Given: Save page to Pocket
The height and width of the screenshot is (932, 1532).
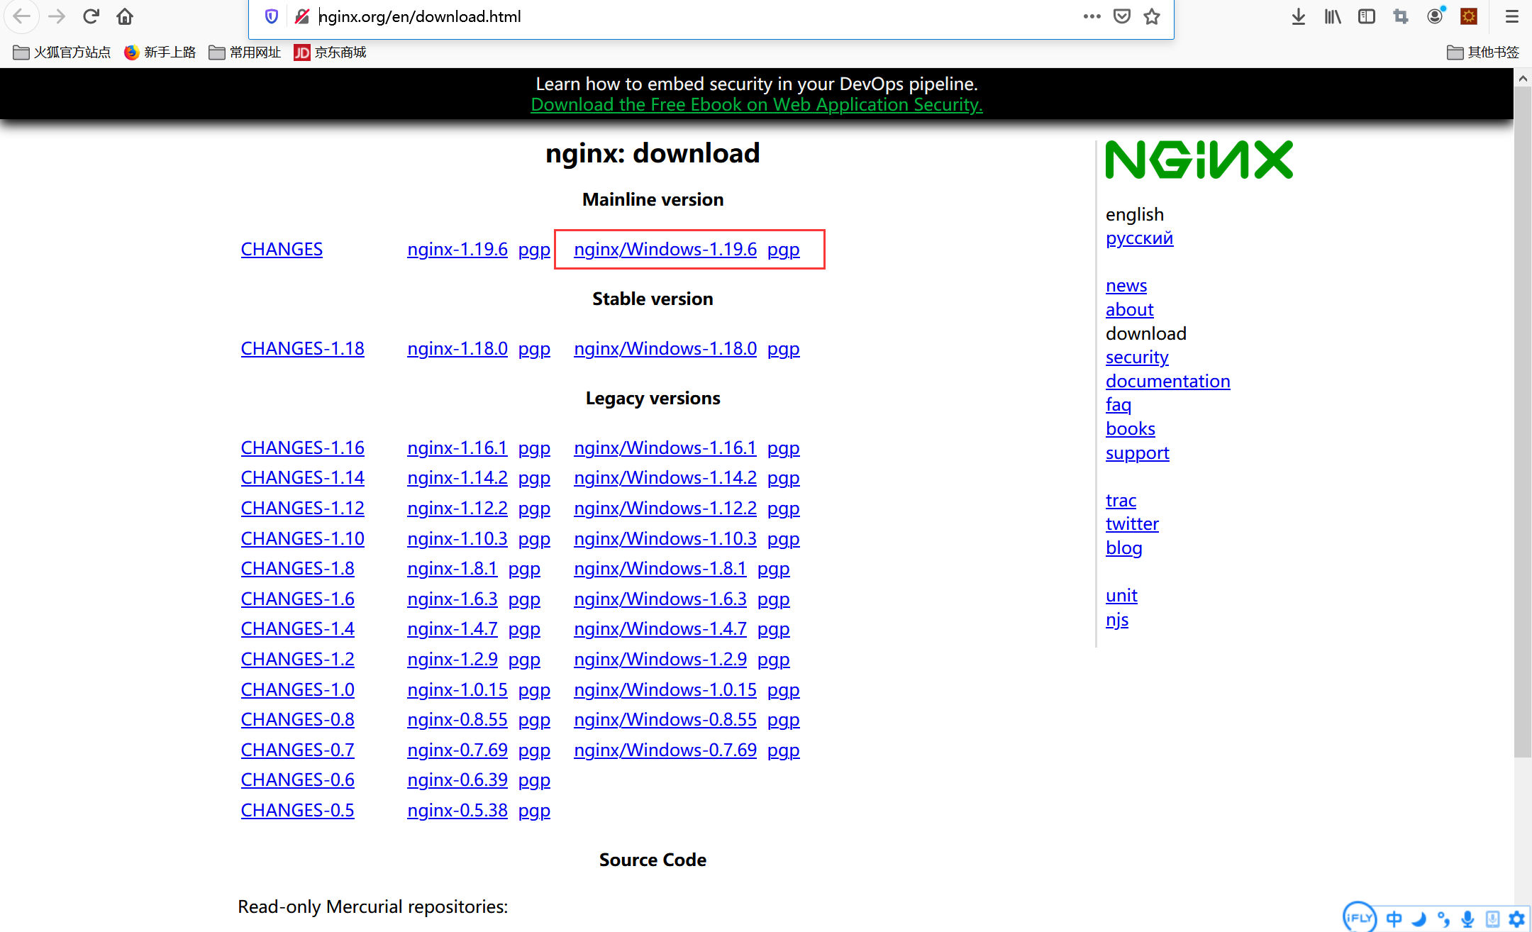Looking at the screenshot, I should click(x=1122, y=16).
